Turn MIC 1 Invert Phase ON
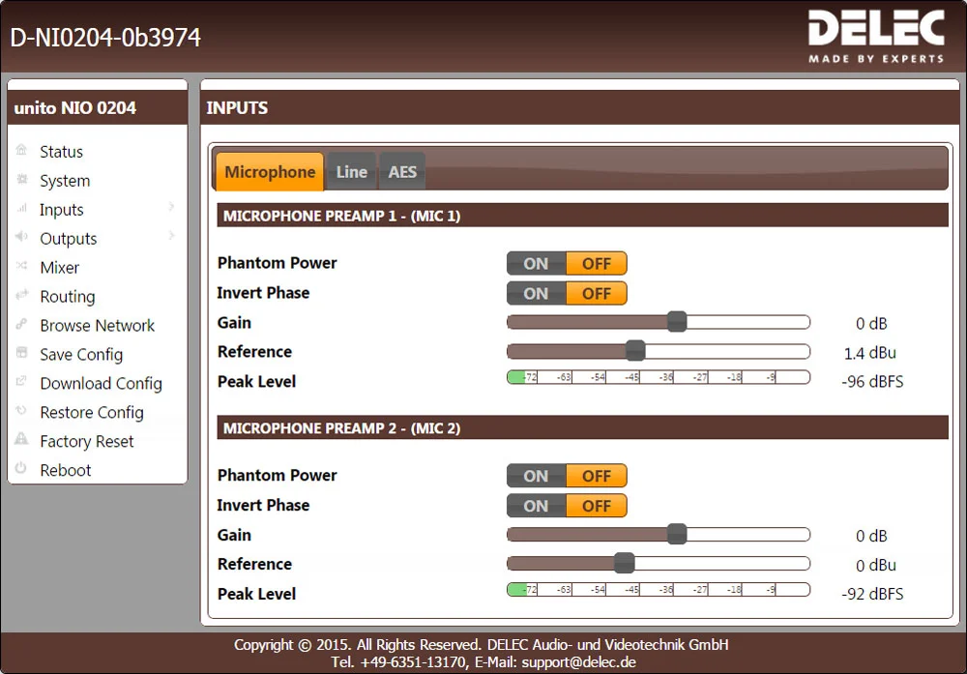This screenshot has height=674, width=967. (536, 294)
